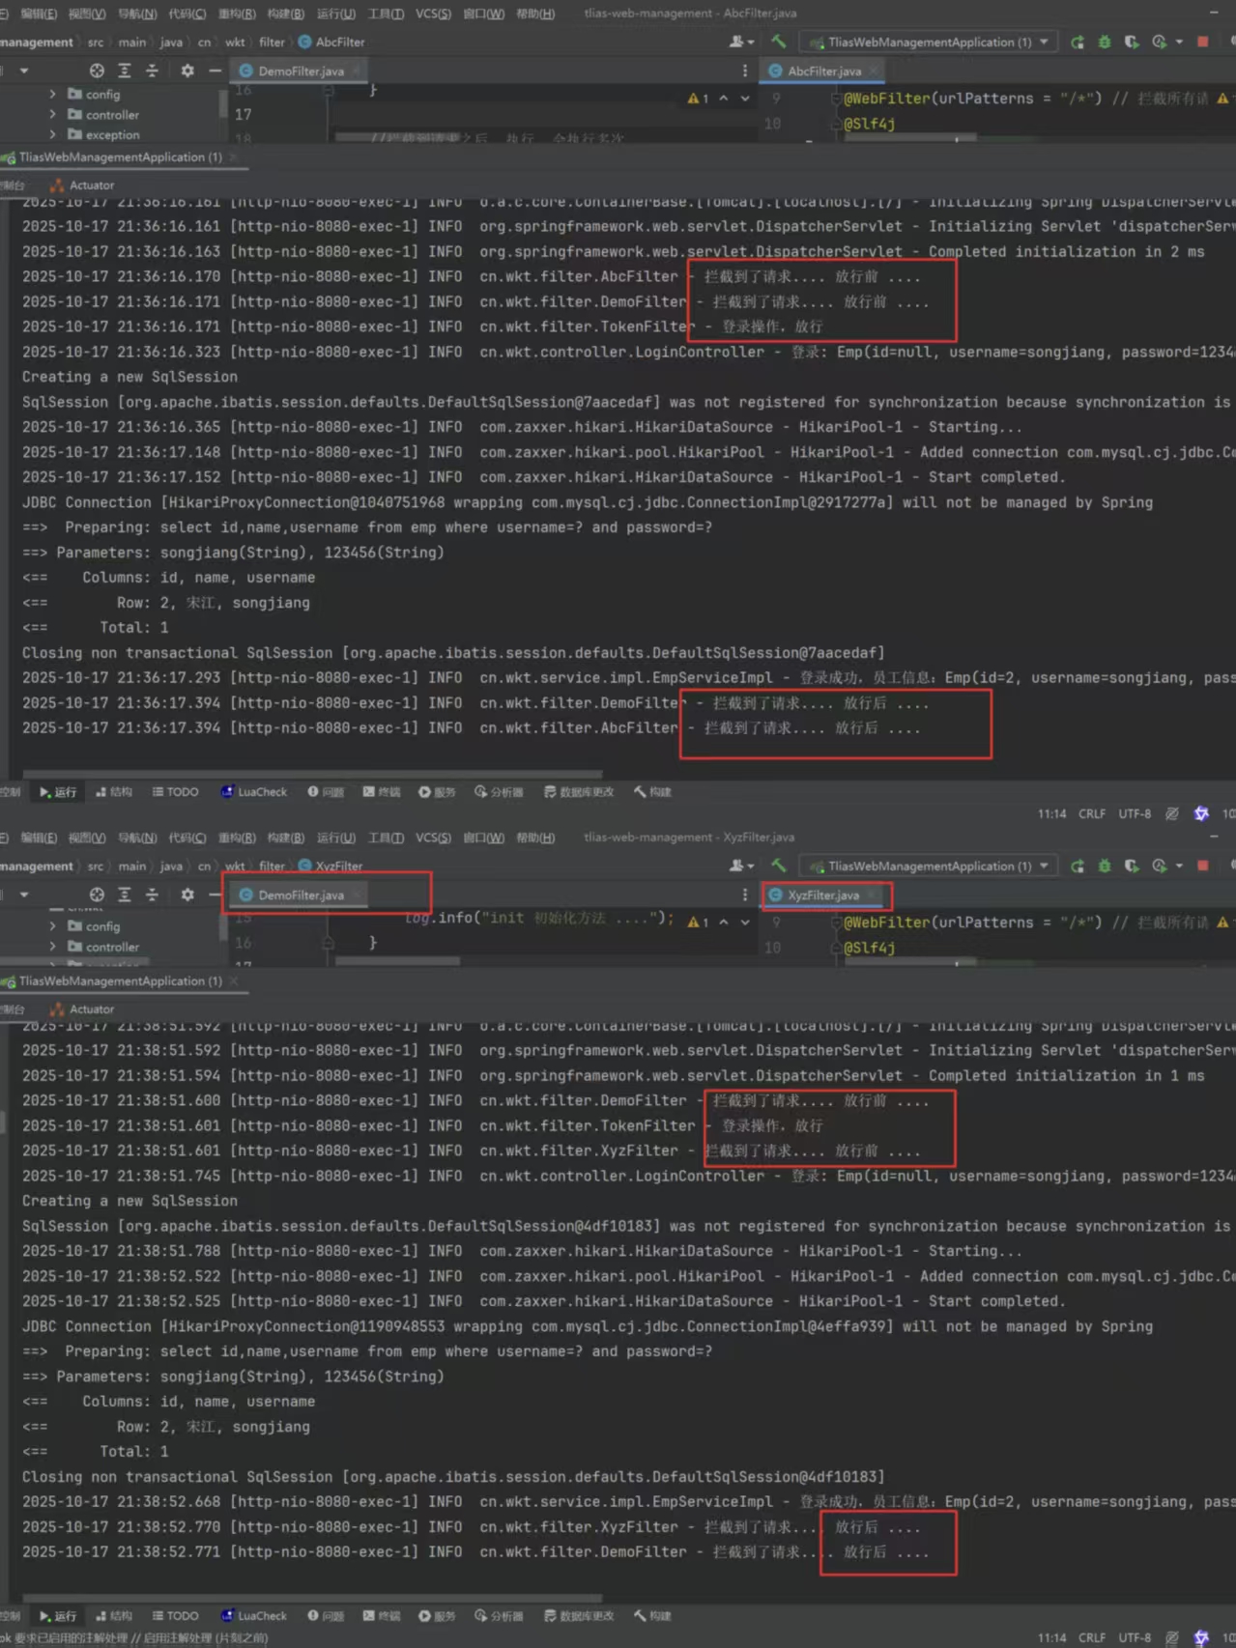Open the run configuration dropdown in the XyzFilter window
This screenshot has height=1648, width=1236.
click(x=1044, y=867)
